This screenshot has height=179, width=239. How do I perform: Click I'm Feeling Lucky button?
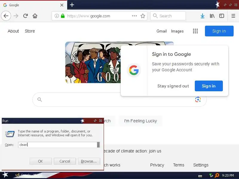tap(140, 121)
